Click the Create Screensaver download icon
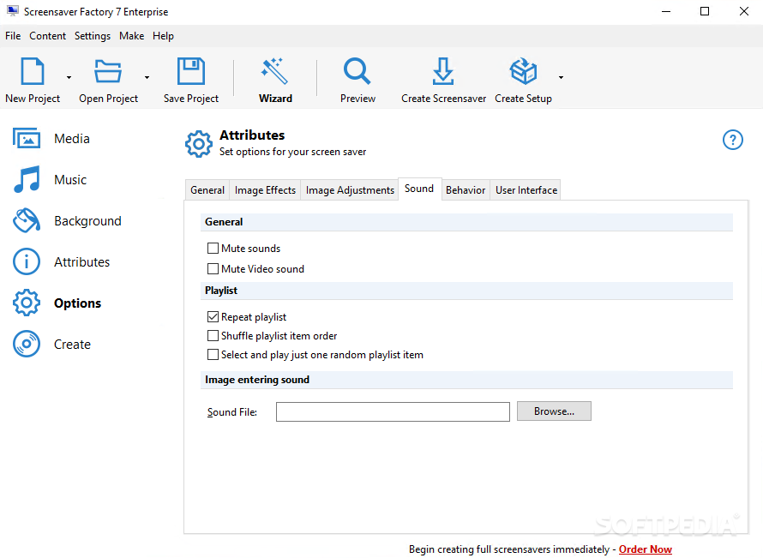 [x=443, y=71]
